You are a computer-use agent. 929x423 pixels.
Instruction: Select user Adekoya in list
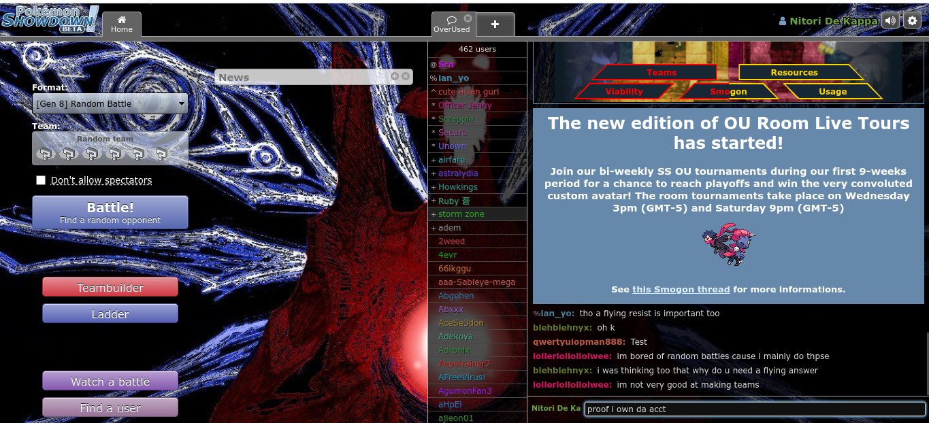(x=477, y=336)
